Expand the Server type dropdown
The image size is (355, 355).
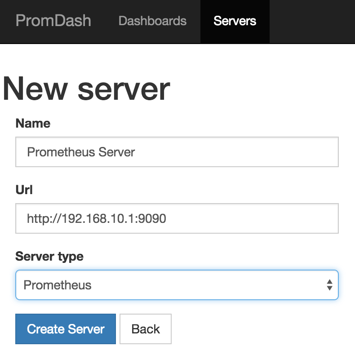click(177, 285)
